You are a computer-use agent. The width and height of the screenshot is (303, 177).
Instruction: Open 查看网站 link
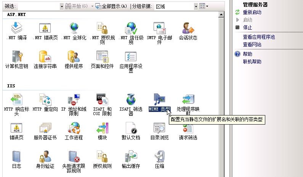252,44
